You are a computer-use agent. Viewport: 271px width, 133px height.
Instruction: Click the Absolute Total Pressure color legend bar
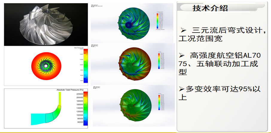[86, 108]
